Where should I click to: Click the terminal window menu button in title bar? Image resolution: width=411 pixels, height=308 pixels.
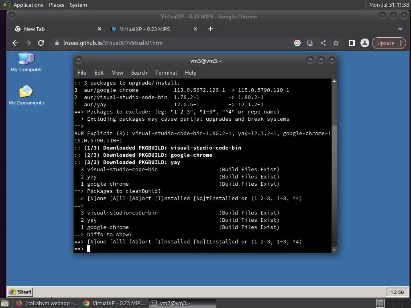[x=79, y=61]
